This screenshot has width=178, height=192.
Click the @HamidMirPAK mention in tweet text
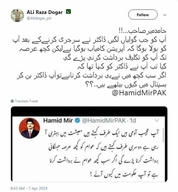139,93
